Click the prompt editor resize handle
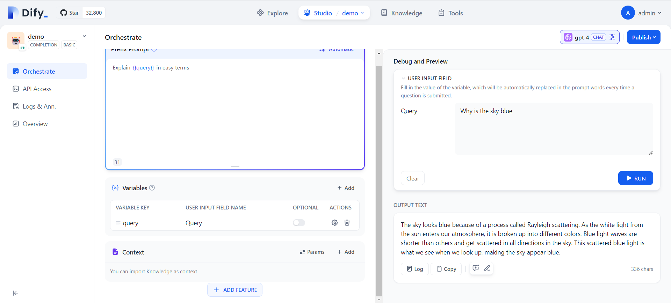This screenshot has width=671, height=303. pos(235,167)
